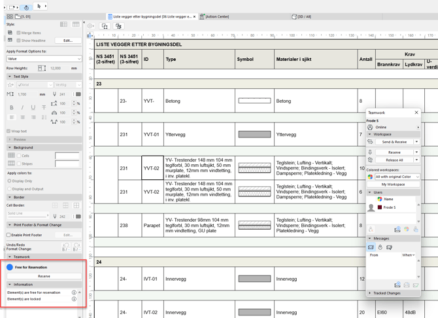This screenshot has width=438, height=318.
Task: Collapse the Text Style section
Action: [x=9, y=77]
